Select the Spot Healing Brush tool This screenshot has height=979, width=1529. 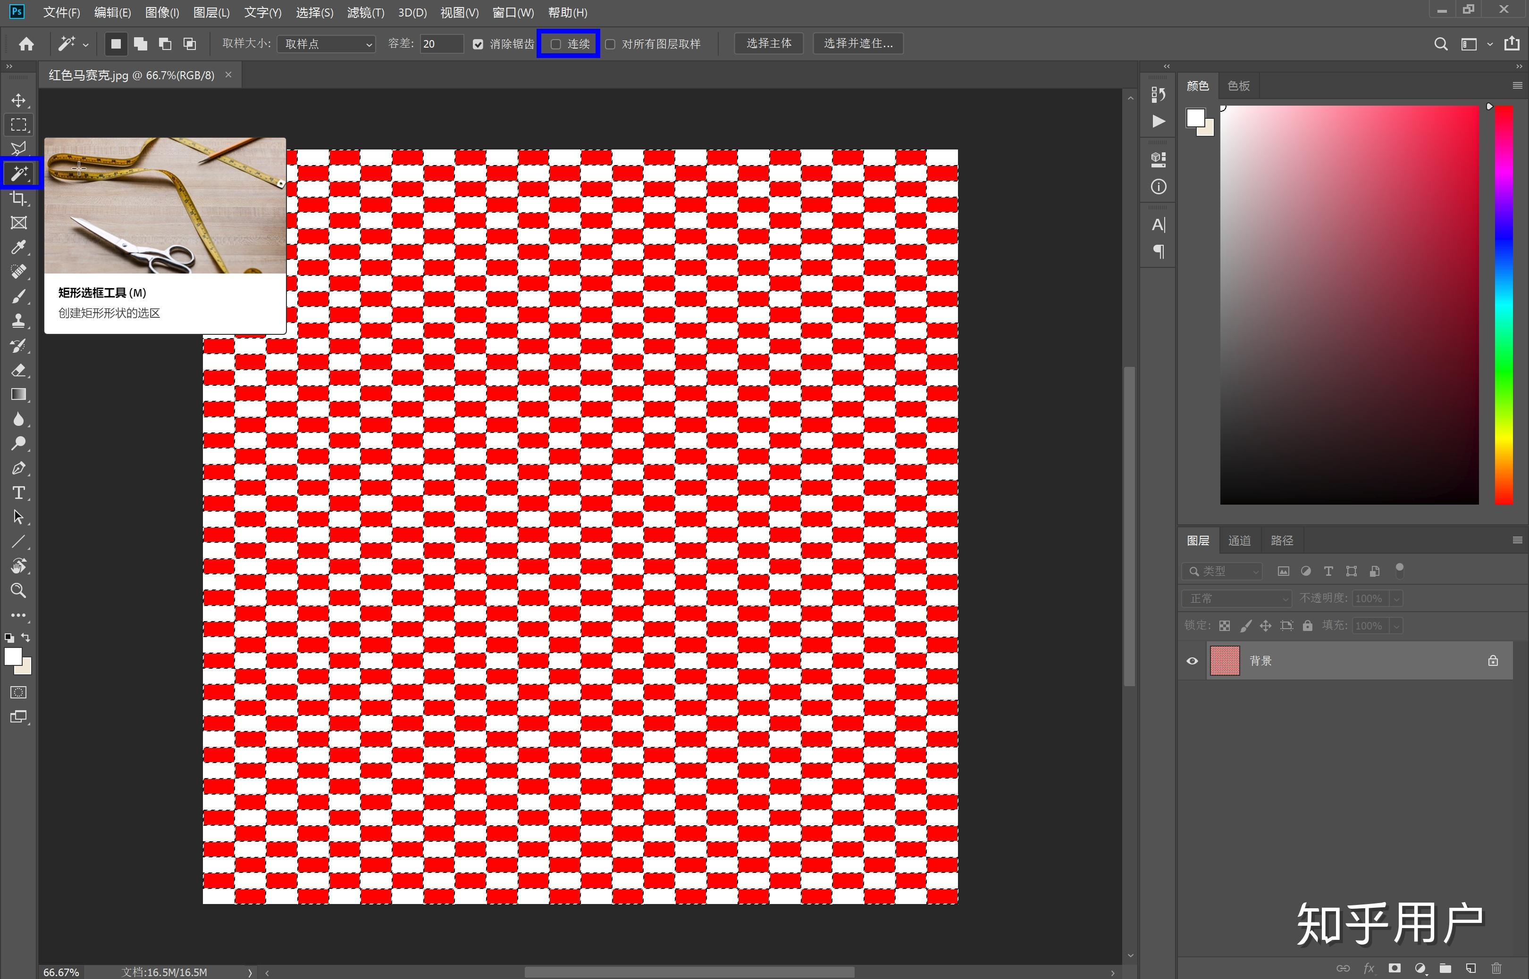(18, 272)
